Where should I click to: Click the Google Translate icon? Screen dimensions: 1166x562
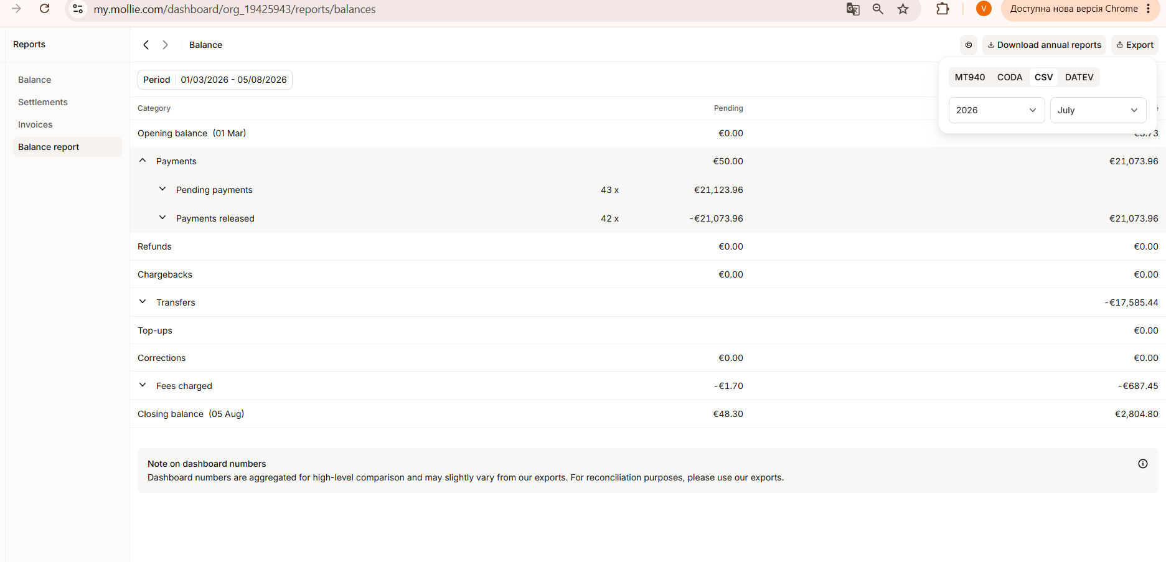tap(853, 9)
